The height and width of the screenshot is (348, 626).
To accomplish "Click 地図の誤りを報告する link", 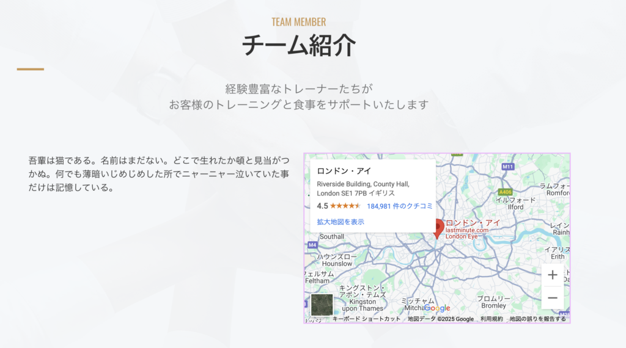I will click(x=538, y=319).
